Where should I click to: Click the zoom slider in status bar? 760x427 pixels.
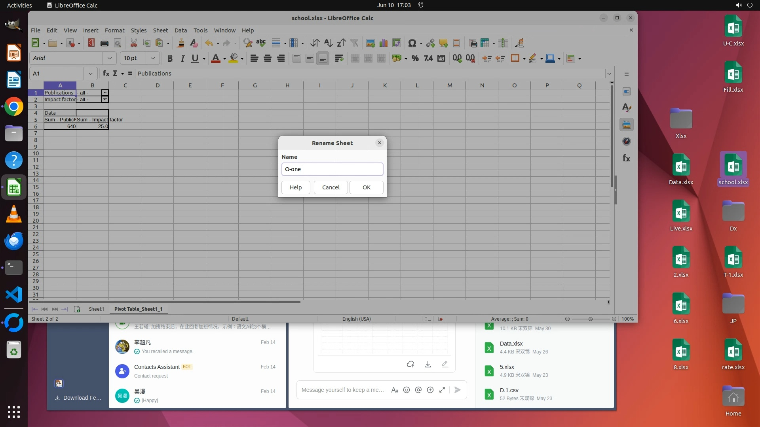pyautogui.click(x=590, y=319)
